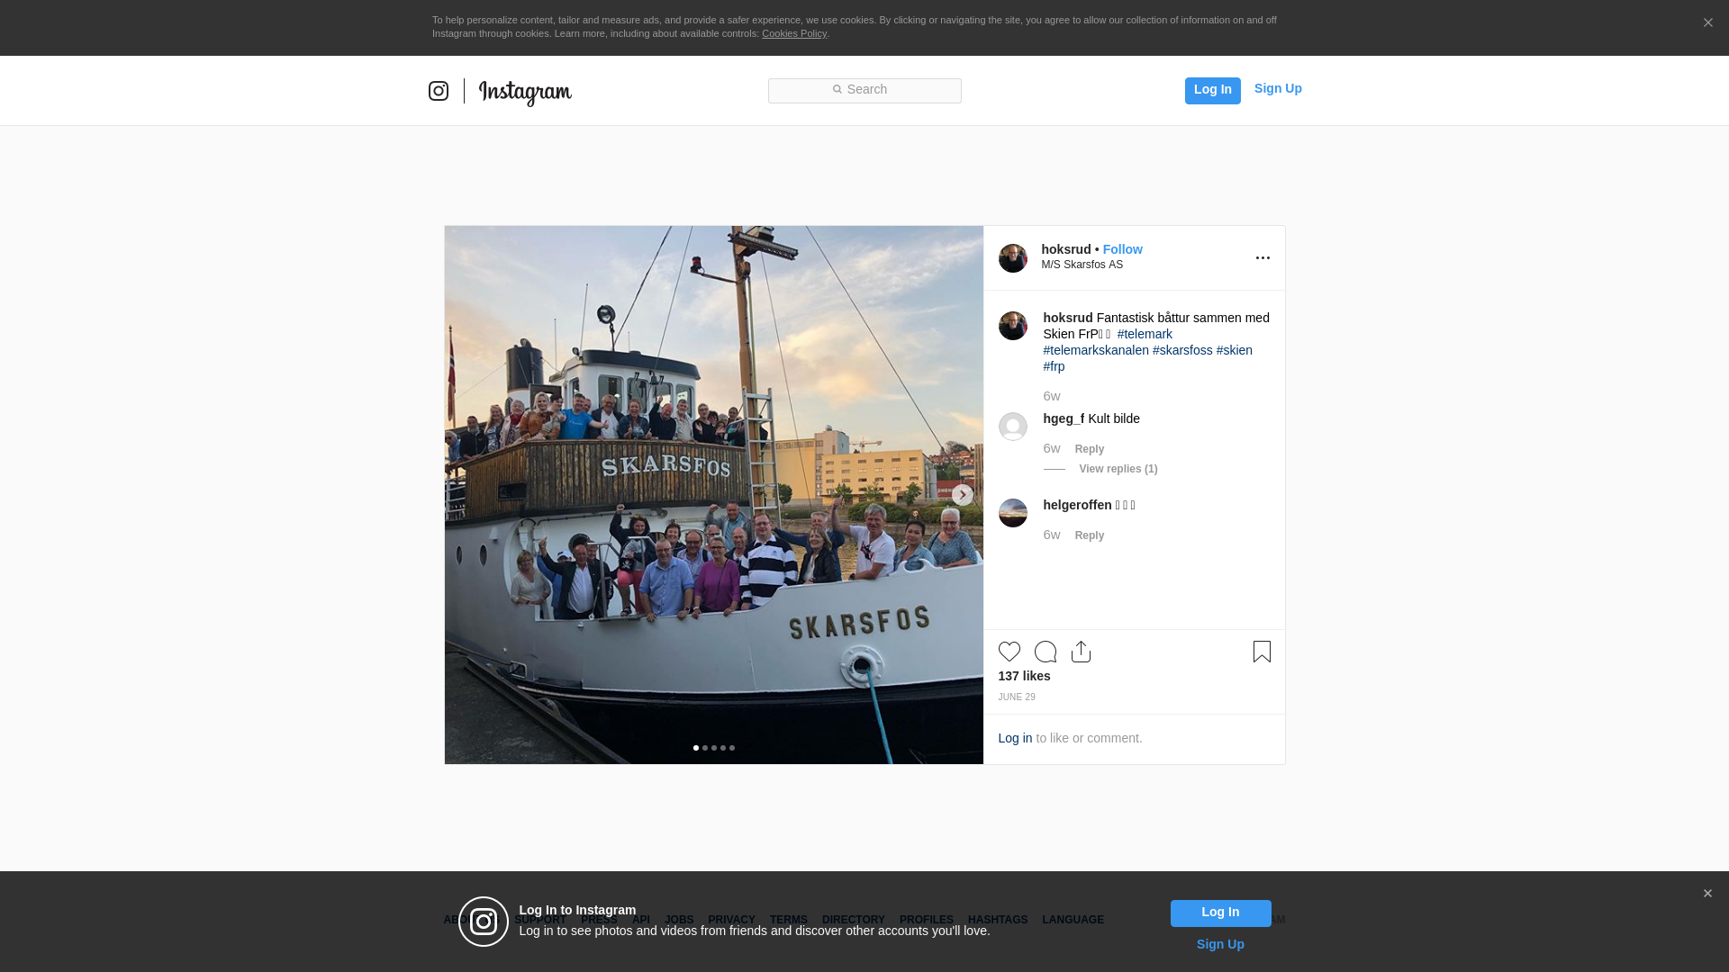The height and width of the screenshot is (972, 1729).
Task: Click the Instagram camera logo icon
Action: pos(439,91)
